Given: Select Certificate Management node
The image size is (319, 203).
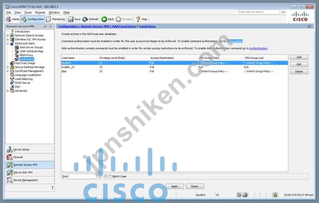Looking at the screenshot, I should pos(29,71).
